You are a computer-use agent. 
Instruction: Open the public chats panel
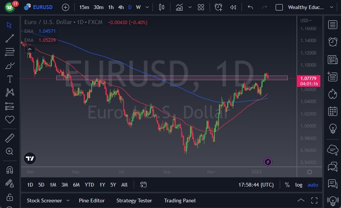(332, 150)
